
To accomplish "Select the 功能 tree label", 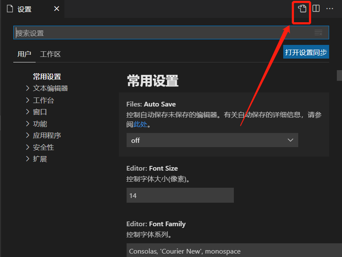I will (40, 124).
